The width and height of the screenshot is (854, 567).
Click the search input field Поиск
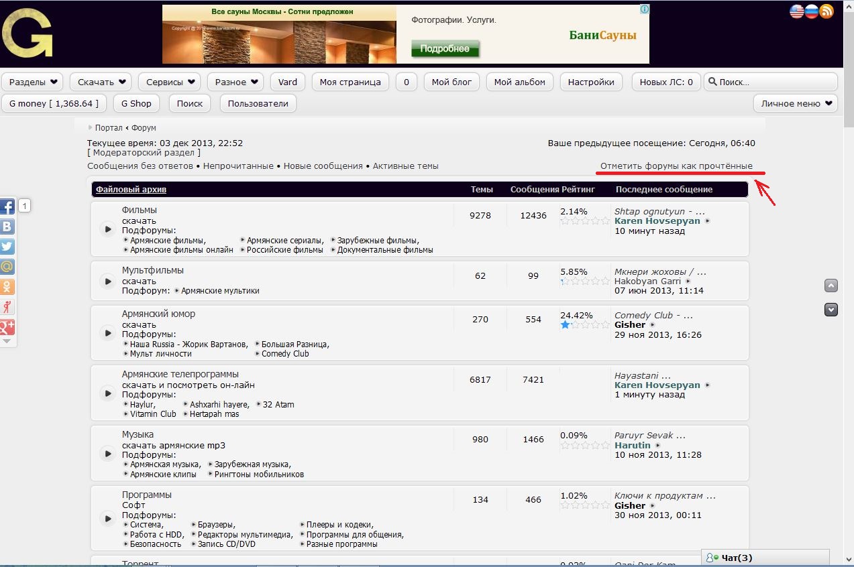pos(775,82)
